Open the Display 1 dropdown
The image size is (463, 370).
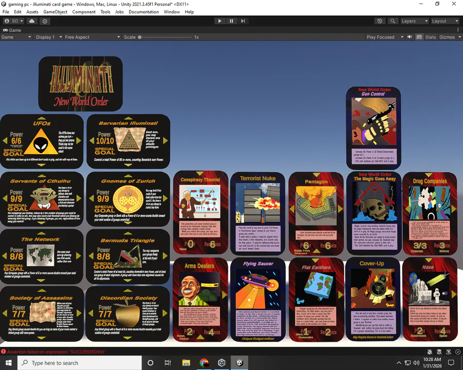tap(49, 37)
